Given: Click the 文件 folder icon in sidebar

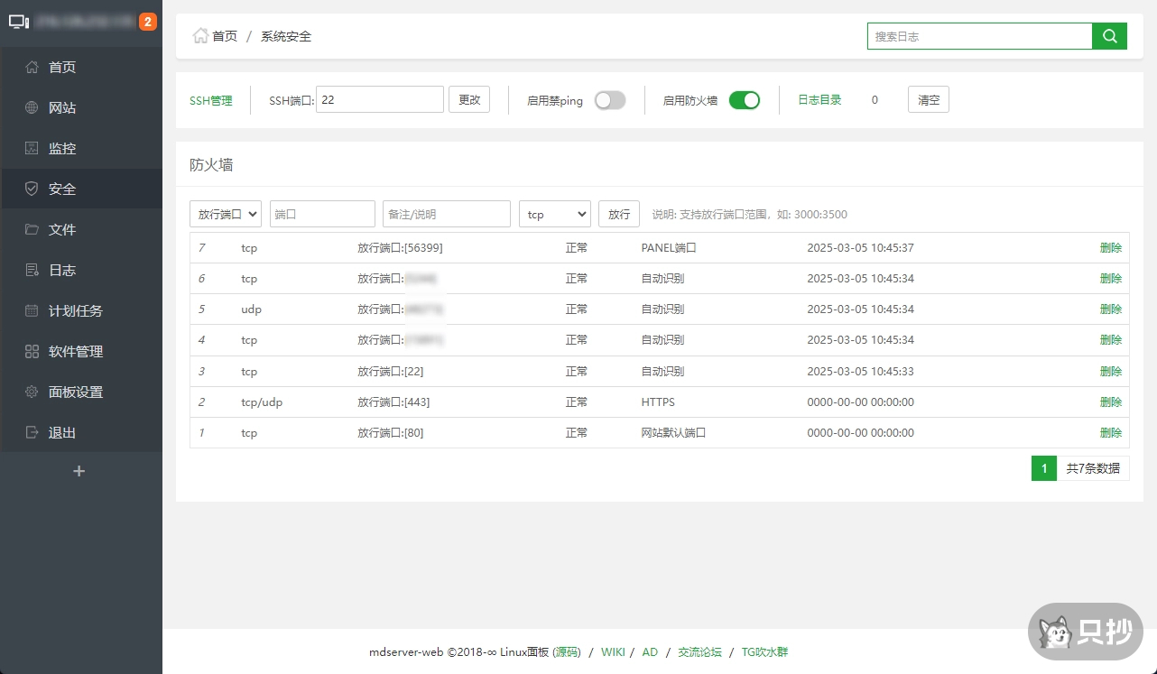Looking at the screenshot, I should (32, 230).
